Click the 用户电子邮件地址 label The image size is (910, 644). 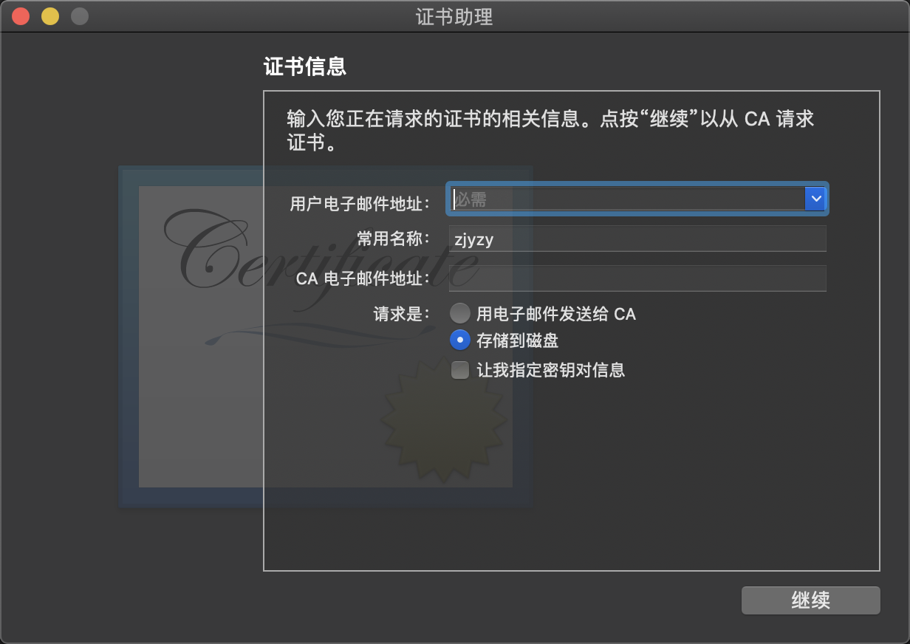click(360, 204)
